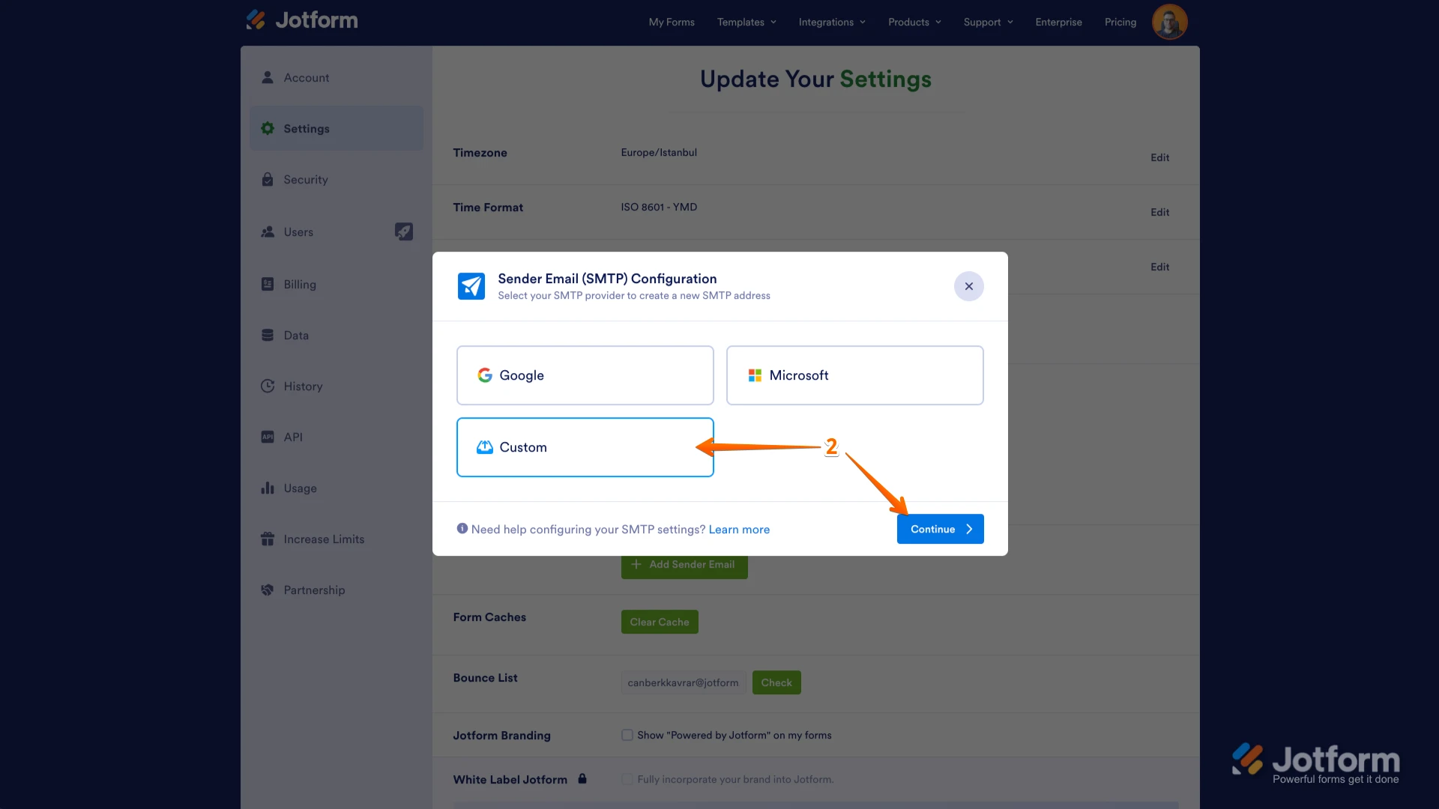Click the blue Continue button
The width and height of the screenshot is (1439, 809).
940,529
